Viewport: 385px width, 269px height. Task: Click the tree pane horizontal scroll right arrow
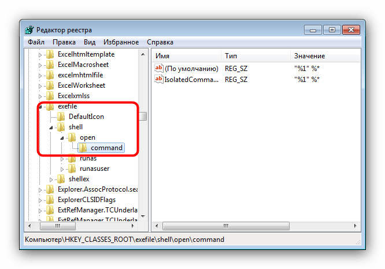point(133,226)
